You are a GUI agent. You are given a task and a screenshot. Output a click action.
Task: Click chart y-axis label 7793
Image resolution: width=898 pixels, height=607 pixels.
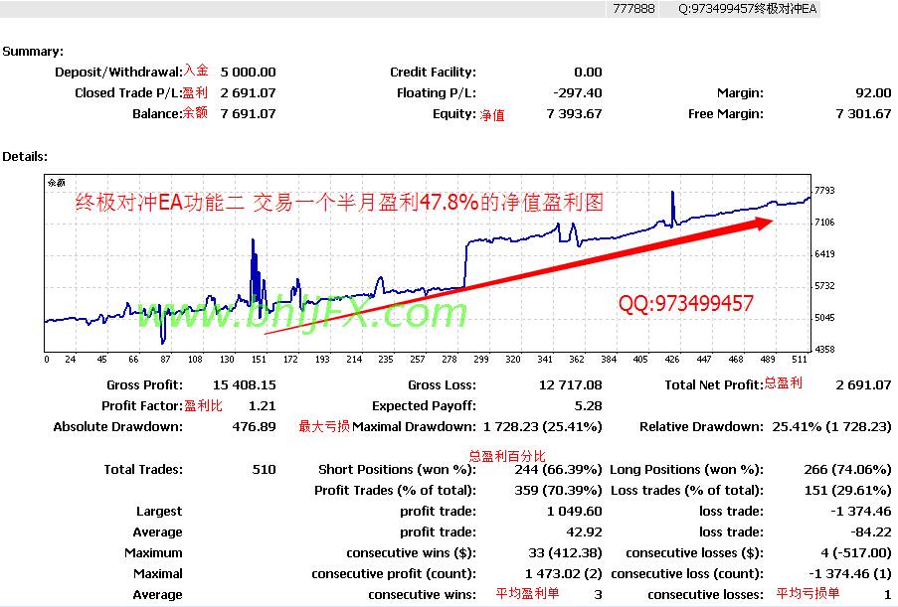coord(824,191)
